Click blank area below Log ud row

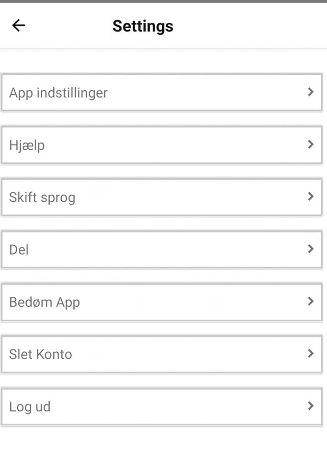[163, 442]
